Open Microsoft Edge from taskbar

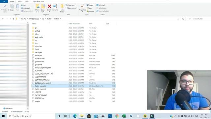click(x=75, y=116)
